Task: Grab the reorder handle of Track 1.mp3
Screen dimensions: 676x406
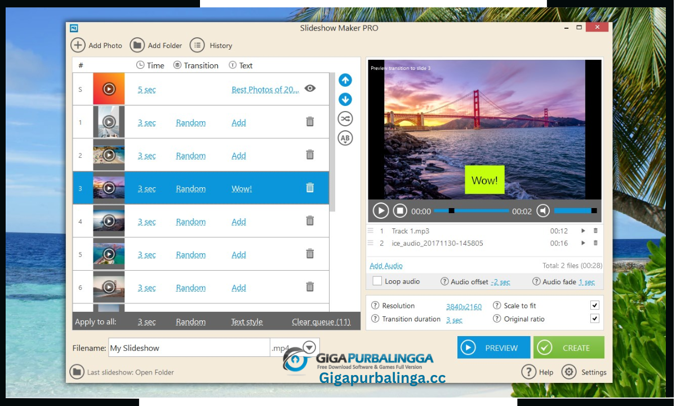Action: tap(371, 231)
